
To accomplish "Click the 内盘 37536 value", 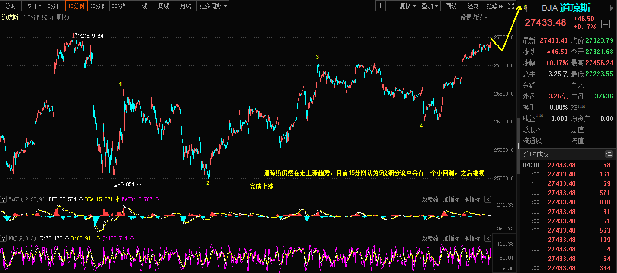I will tap(604, 96).
